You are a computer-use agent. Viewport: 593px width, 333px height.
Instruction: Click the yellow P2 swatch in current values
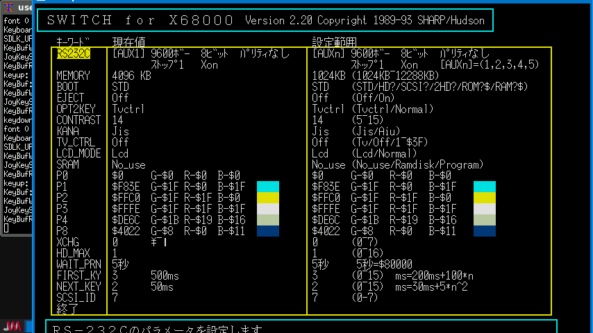(268, 198)
